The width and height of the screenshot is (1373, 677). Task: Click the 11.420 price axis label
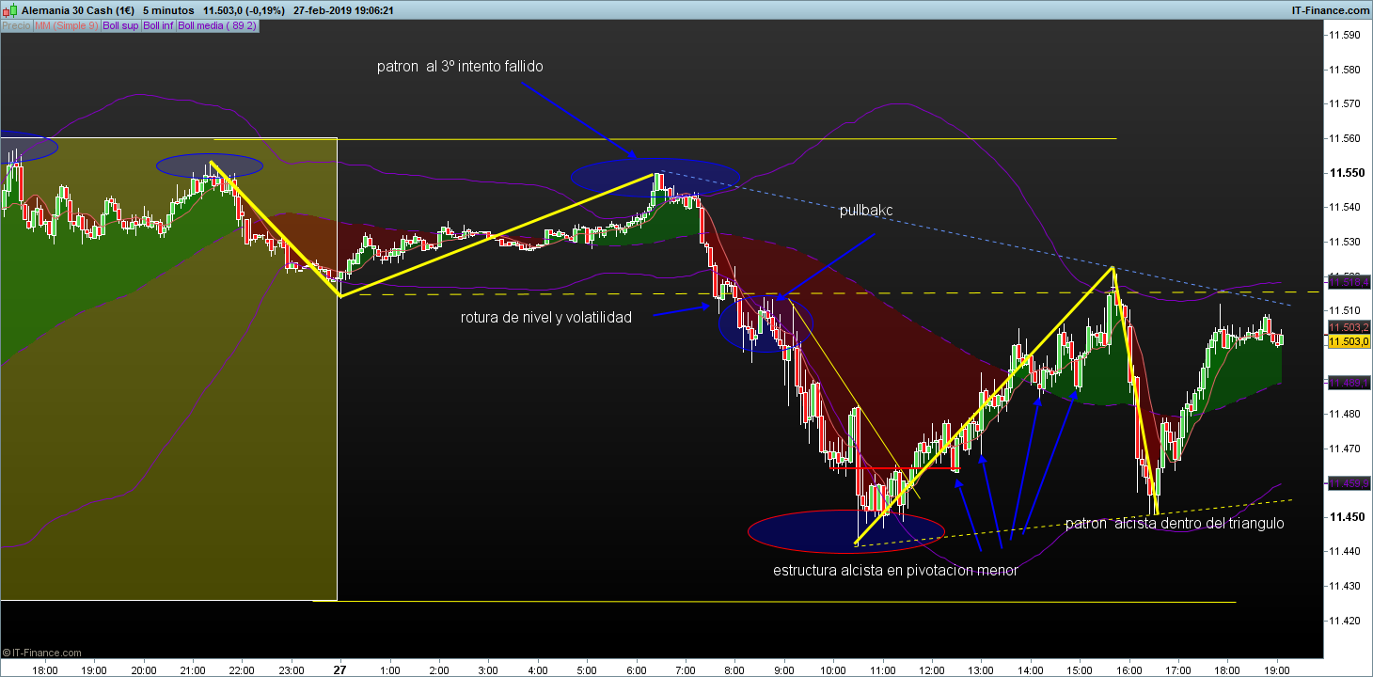(1344, 621)
